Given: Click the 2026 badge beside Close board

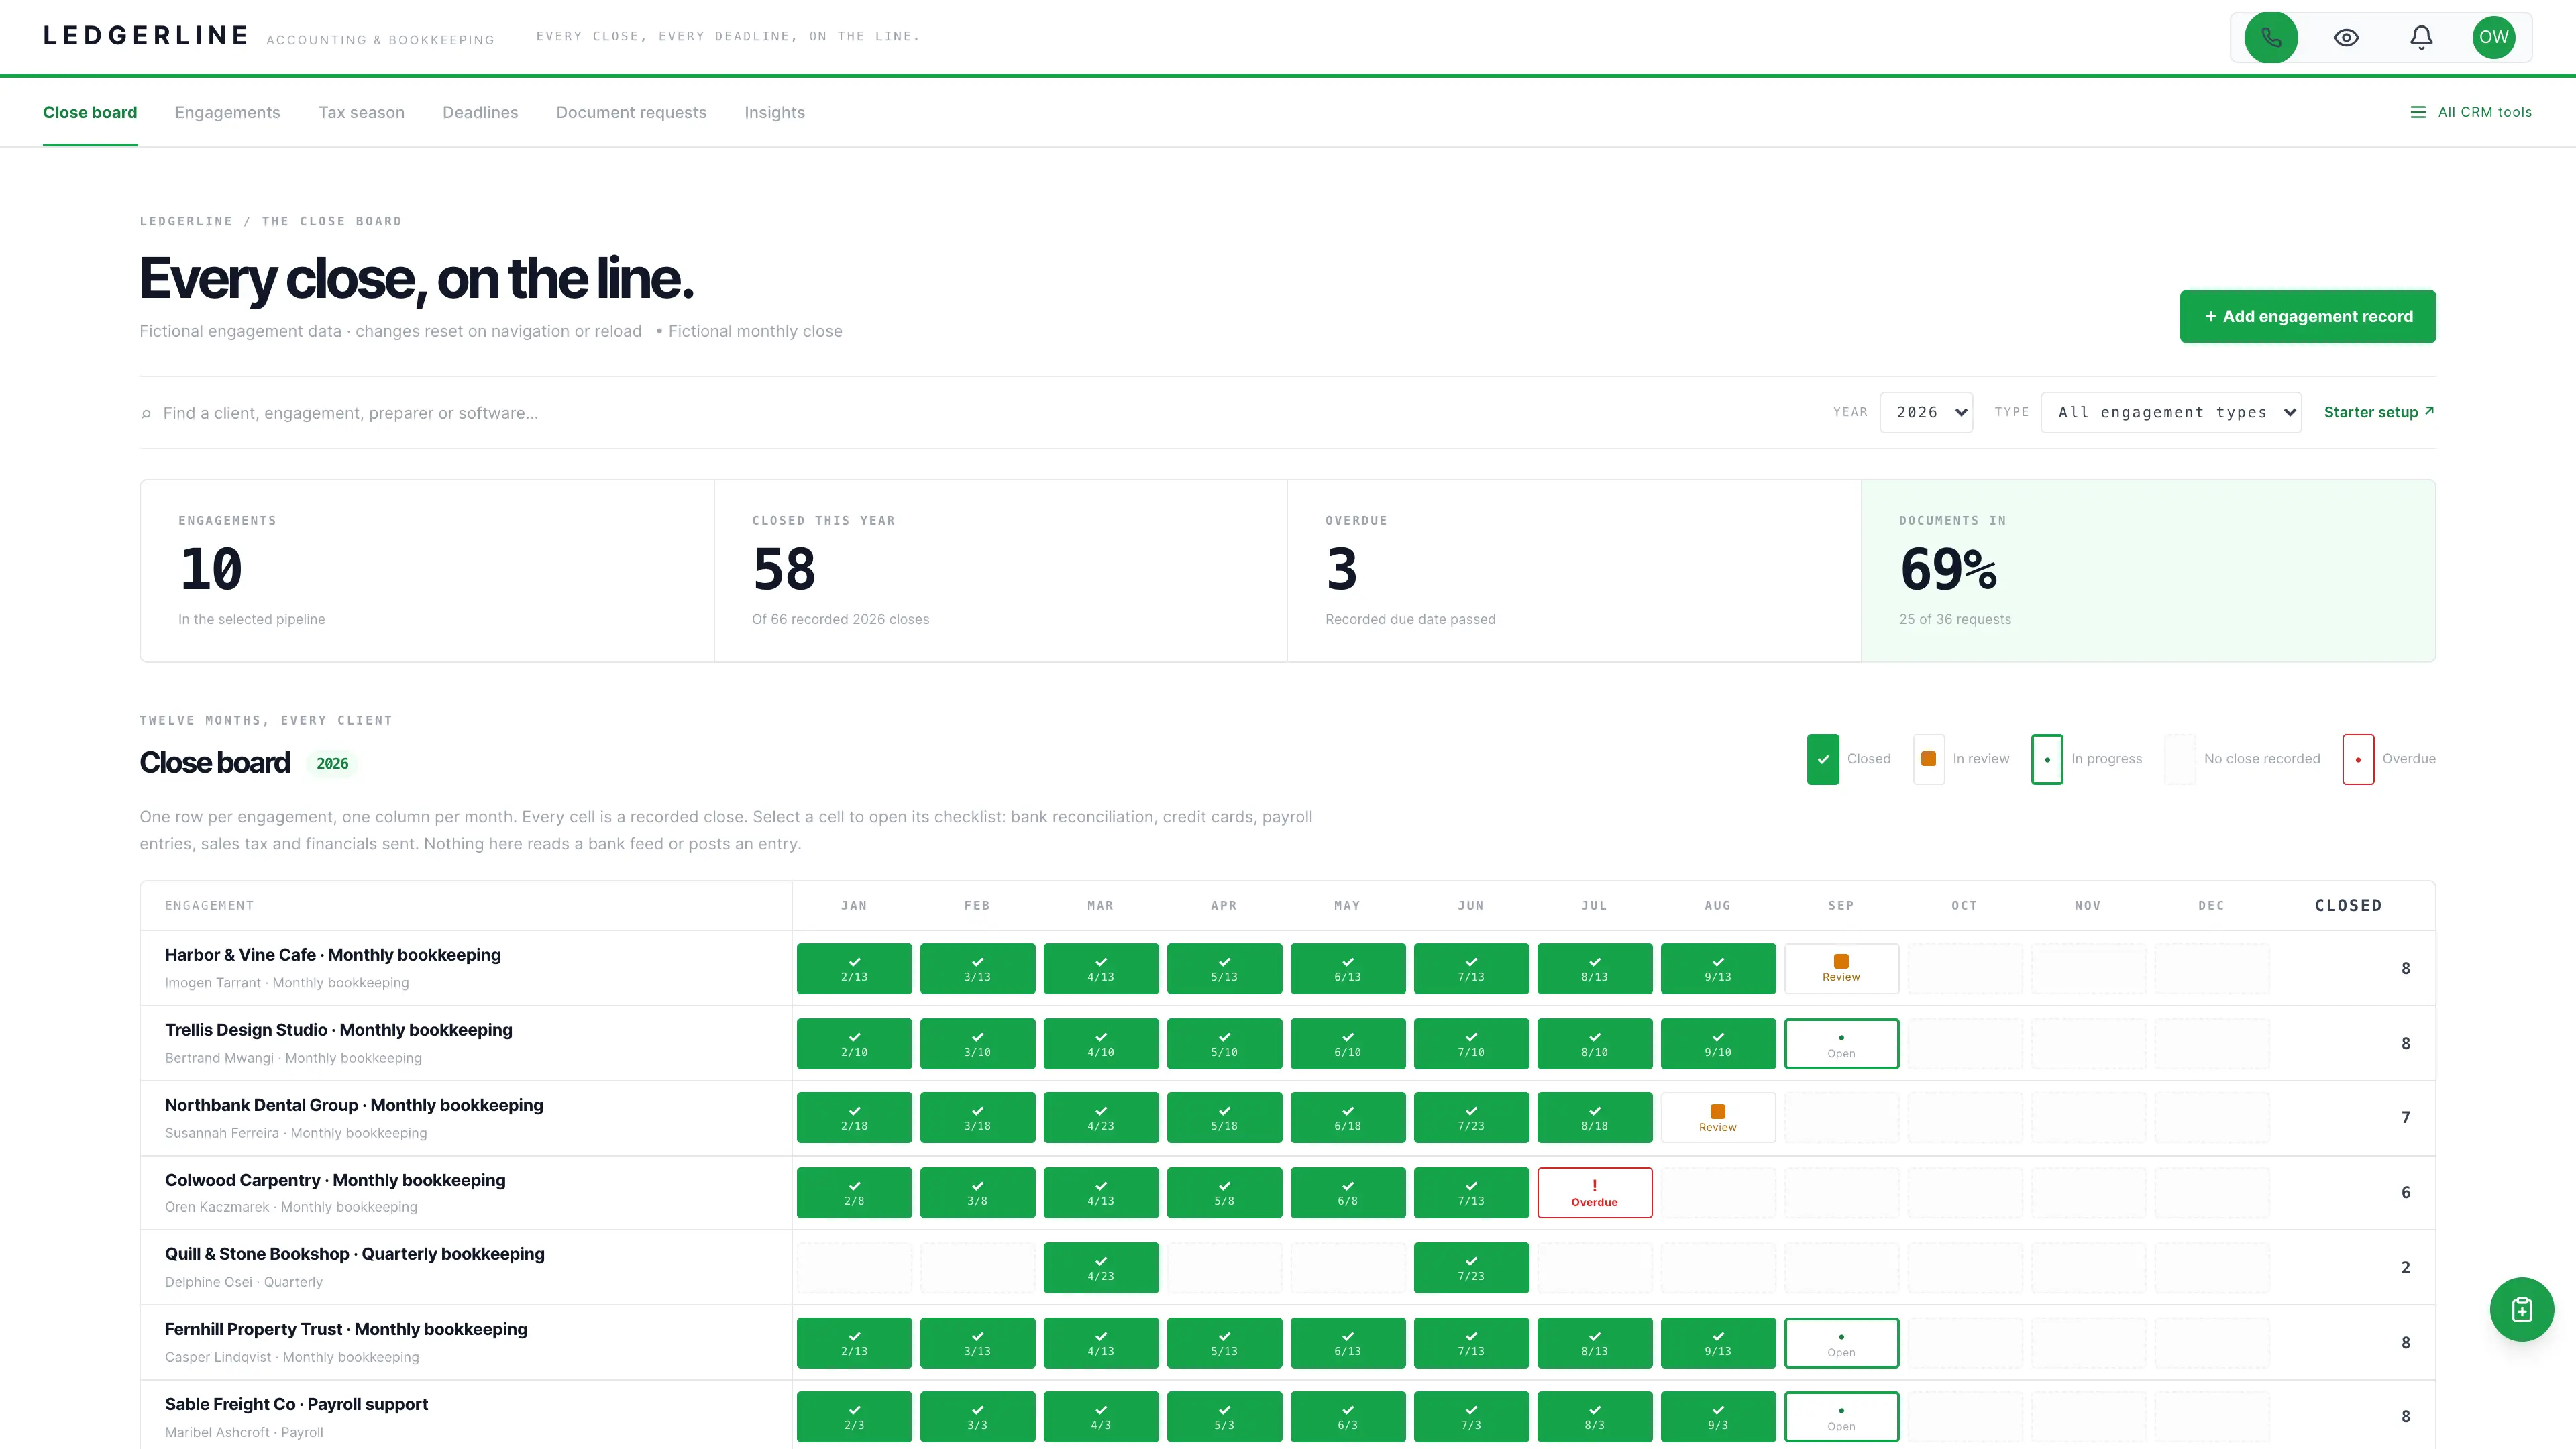Looking at the screenshot, I should pos(332,764).
